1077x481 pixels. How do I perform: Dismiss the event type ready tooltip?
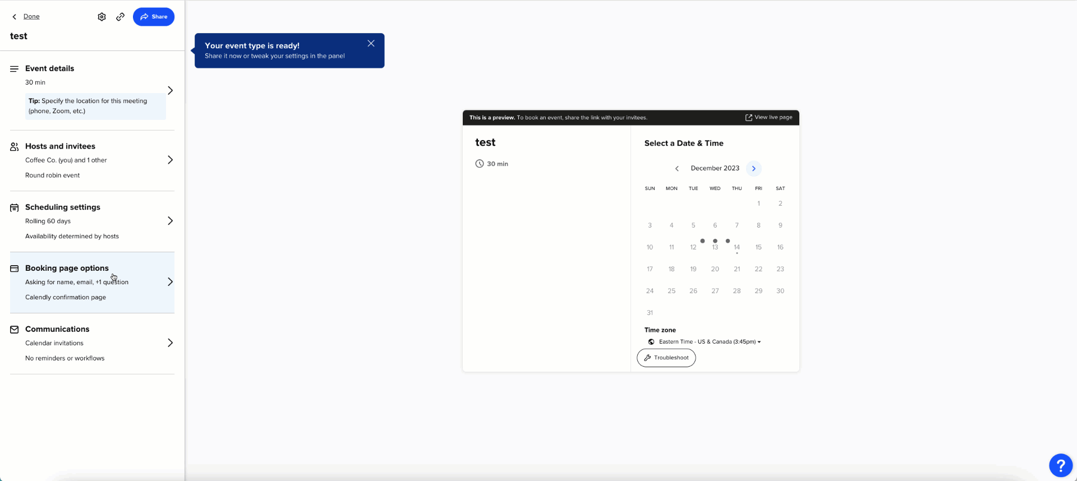pos(371,44)
